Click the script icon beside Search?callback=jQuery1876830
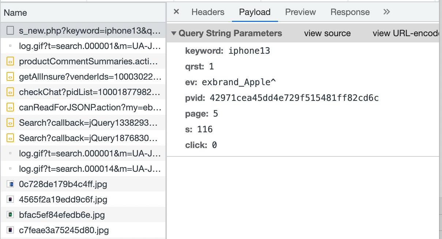The image size is (442, 239). click(x=11, y=138)
